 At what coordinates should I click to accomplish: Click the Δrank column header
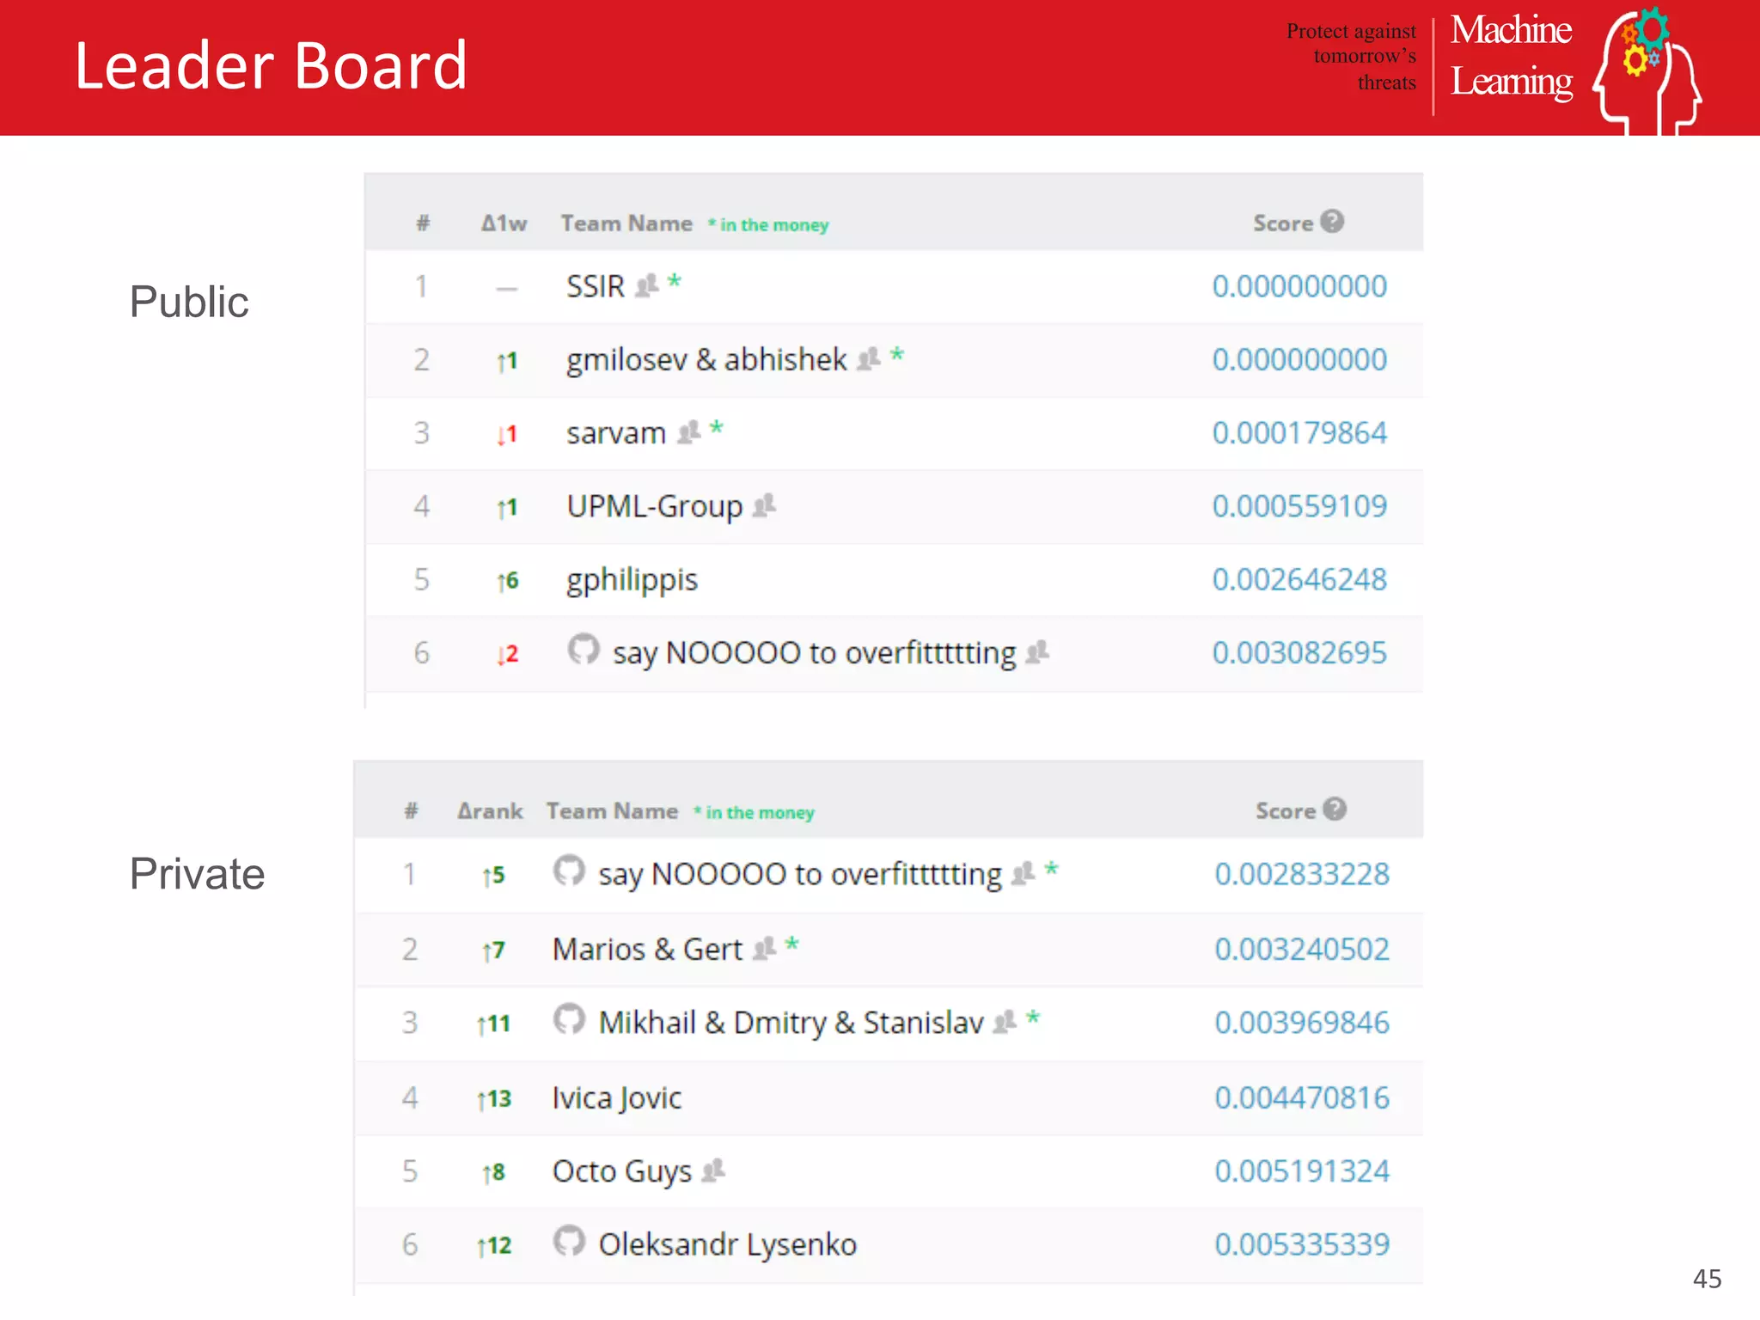490,811
